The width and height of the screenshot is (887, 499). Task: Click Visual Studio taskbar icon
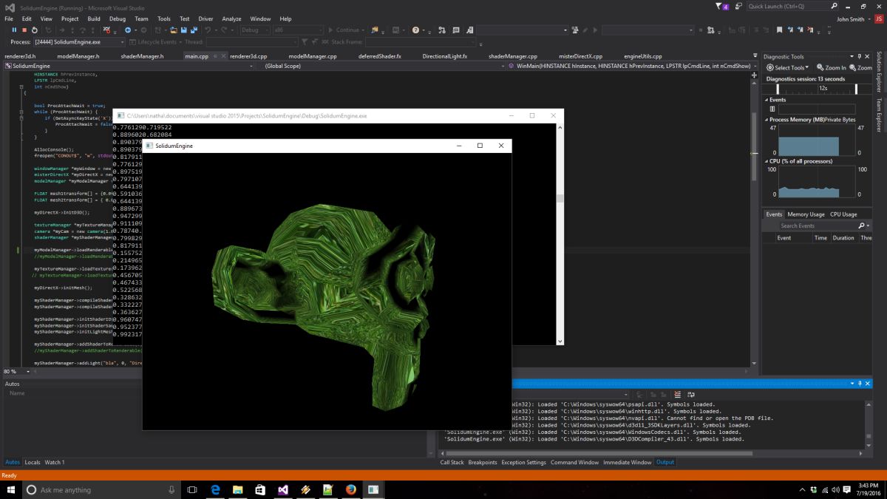[283, 489]
